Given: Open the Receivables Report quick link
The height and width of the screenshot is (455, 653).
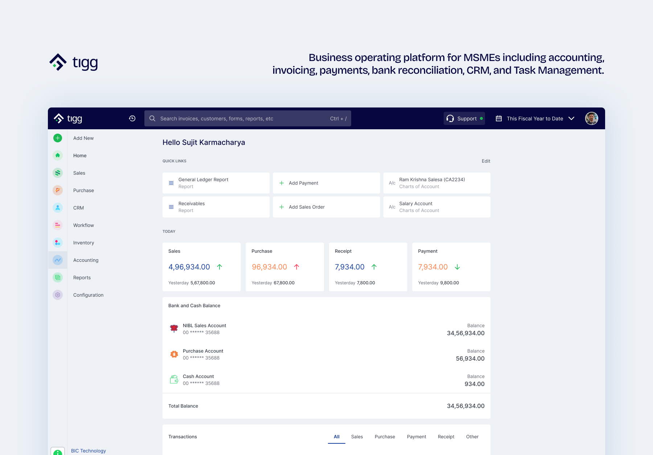Looking at the screenshot, I should pyautogui.click(x=216, y=207).
